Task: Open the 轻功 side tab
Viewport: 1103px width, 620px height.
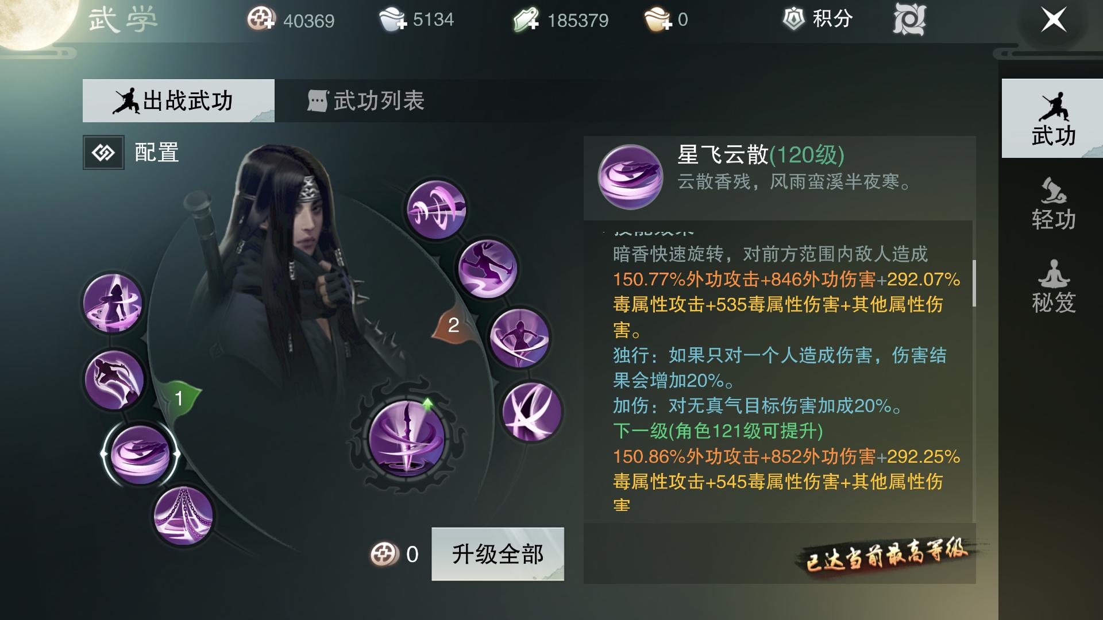Action: pyautogui.click(x=1053, y=204)
